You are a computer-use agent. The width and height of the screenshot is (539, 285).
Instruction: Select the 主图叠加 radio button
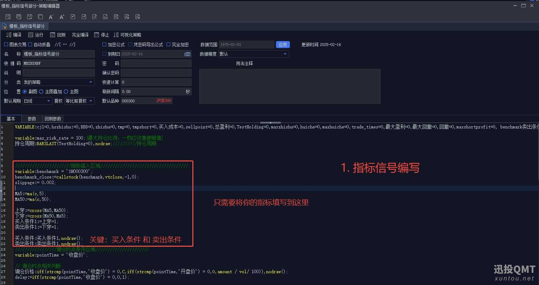[41, 92]
